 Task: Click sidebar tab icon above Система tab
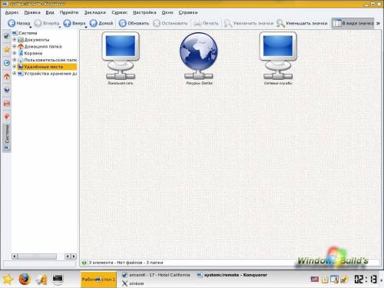tap(7, 117)
